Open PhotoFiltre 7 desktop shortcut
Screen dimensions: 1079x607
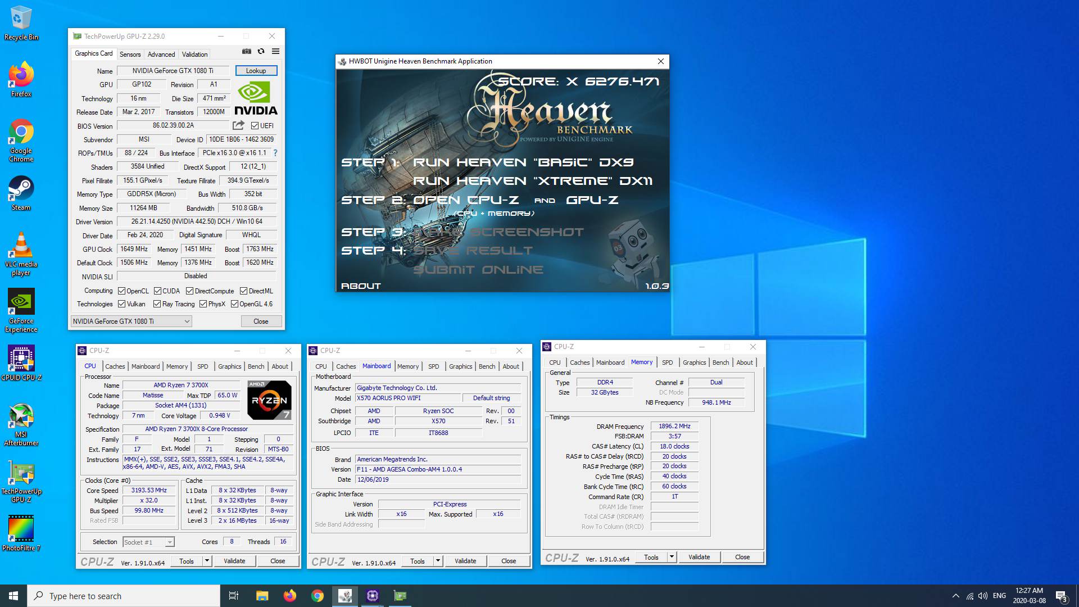click(x=21, y=534)
